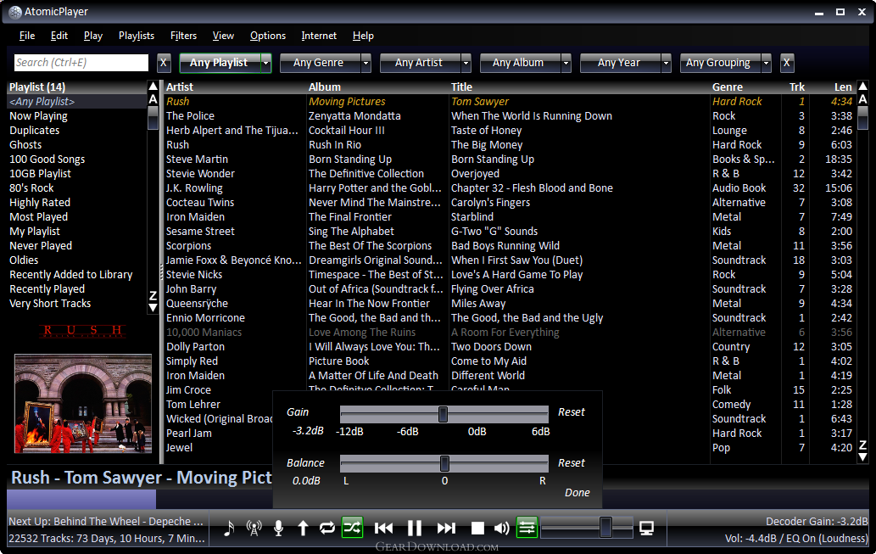
Task: Click the music note icon in the toolbar
Action: pos(229,528)
